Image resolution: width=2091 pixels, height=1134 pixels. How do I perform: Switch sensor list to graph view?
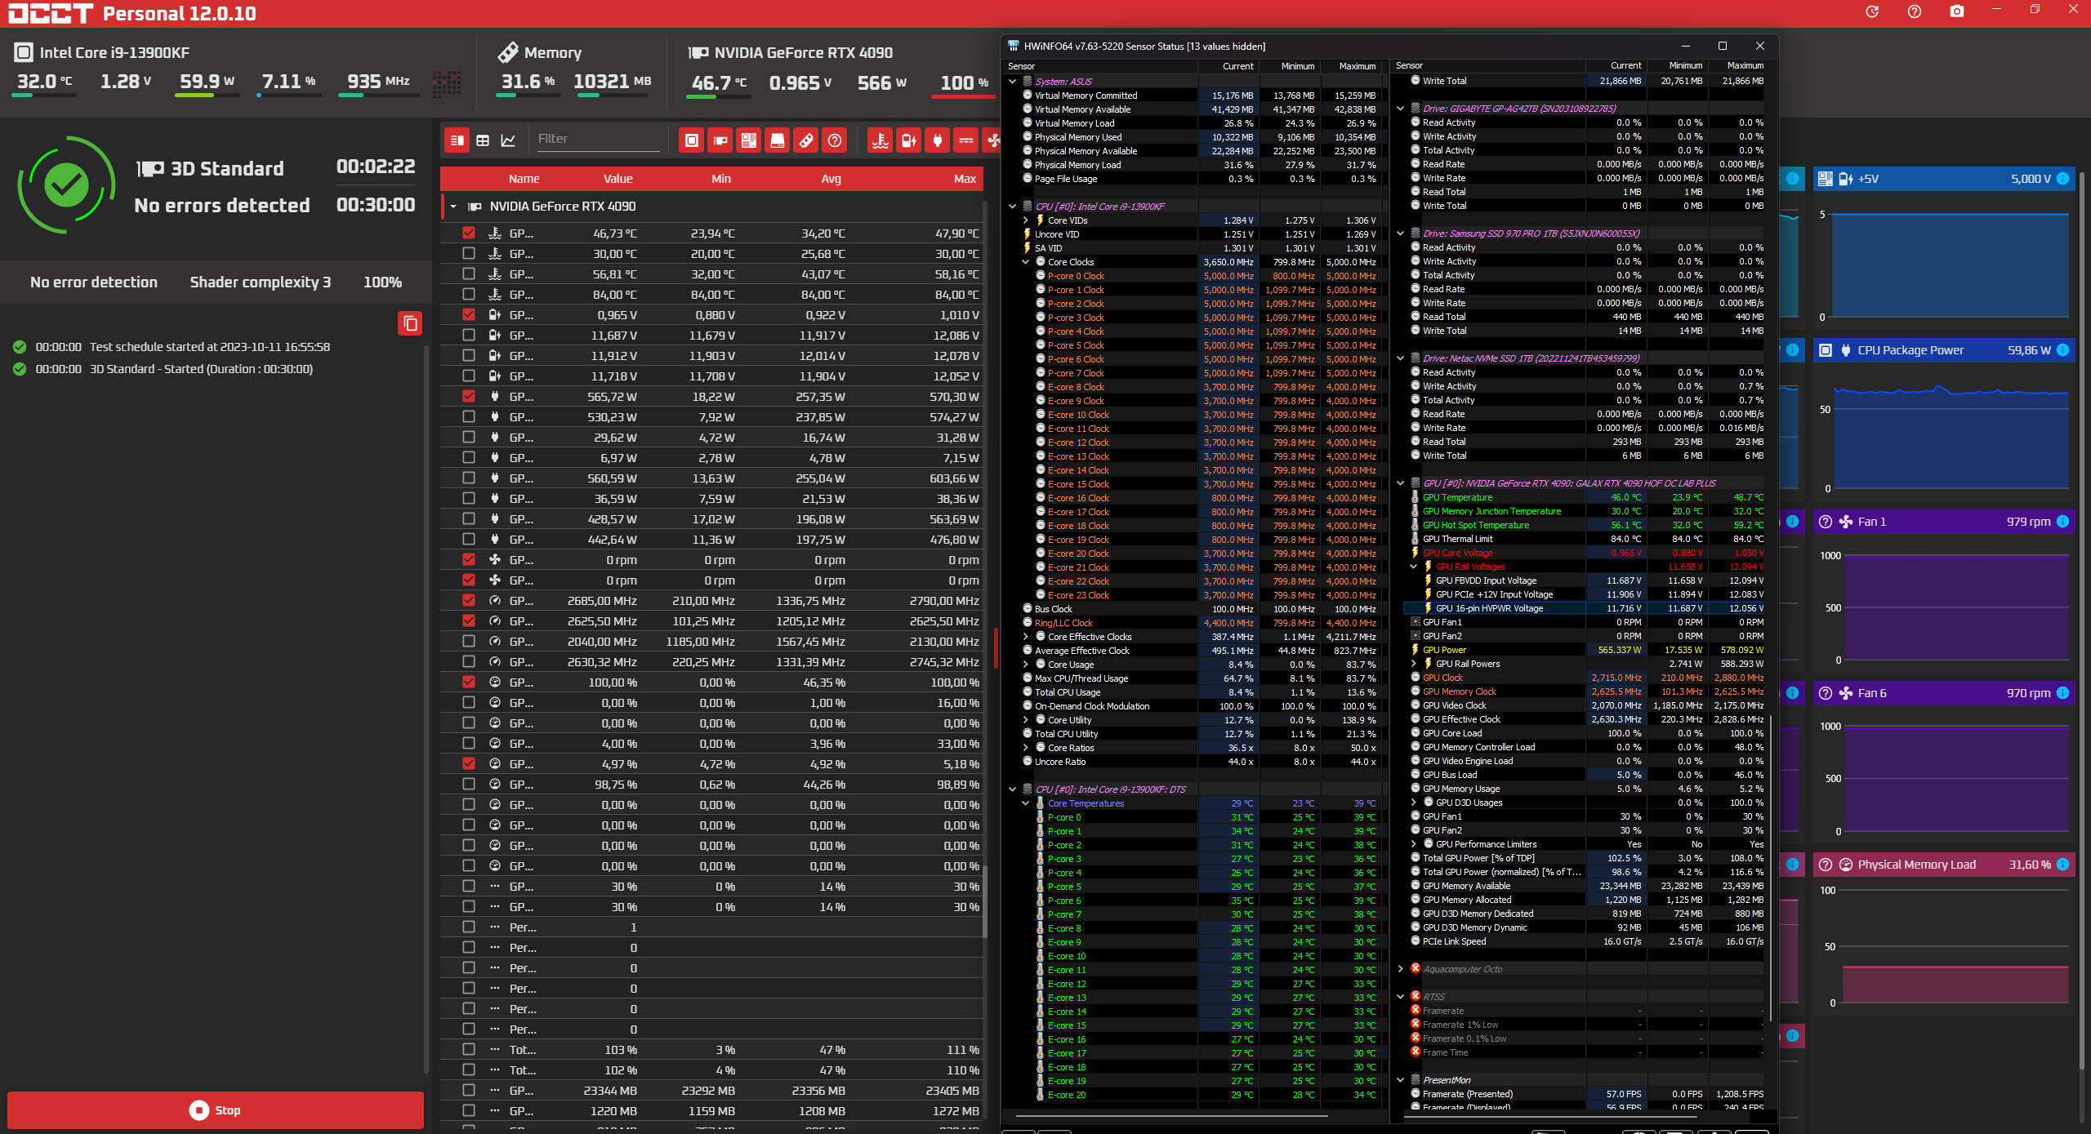(508, 140)
